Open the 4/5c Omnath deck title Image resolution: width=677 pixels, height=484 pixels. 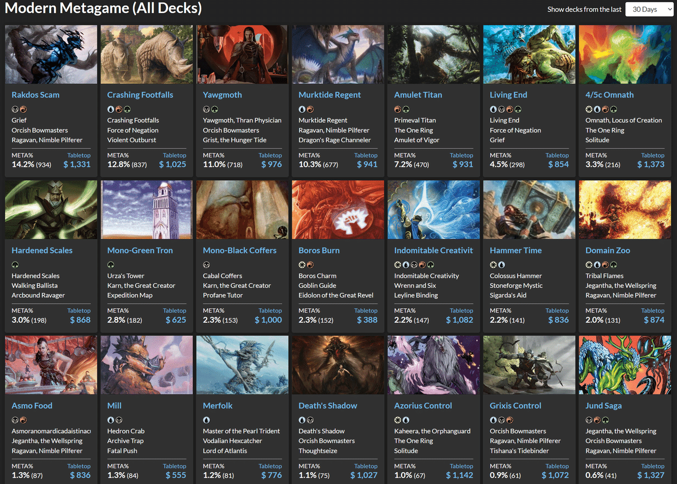pos(609,95)
